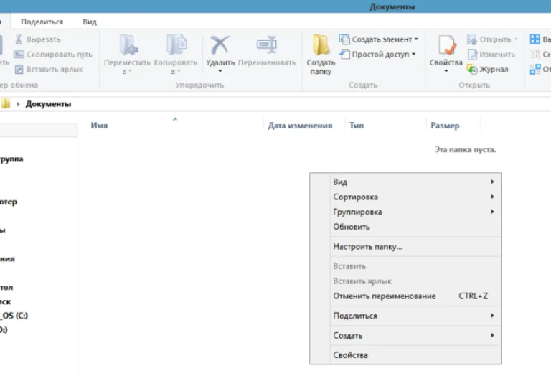Click the Простой доступ icon
Screen dimensions: 551x381
pyautogui.click(x=344, y=54)
